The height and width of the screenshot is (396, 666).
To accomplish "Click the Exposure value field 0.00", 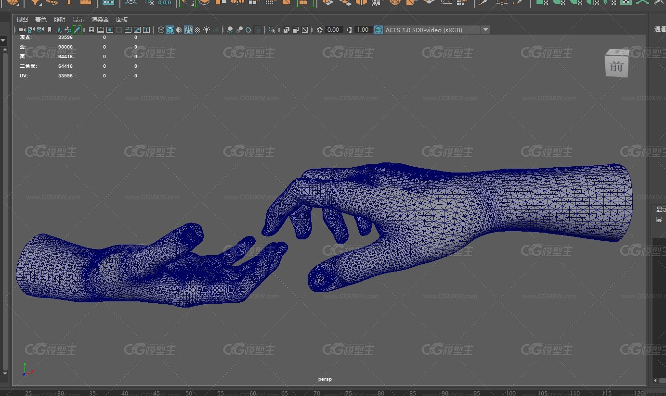I will [333, 30].
